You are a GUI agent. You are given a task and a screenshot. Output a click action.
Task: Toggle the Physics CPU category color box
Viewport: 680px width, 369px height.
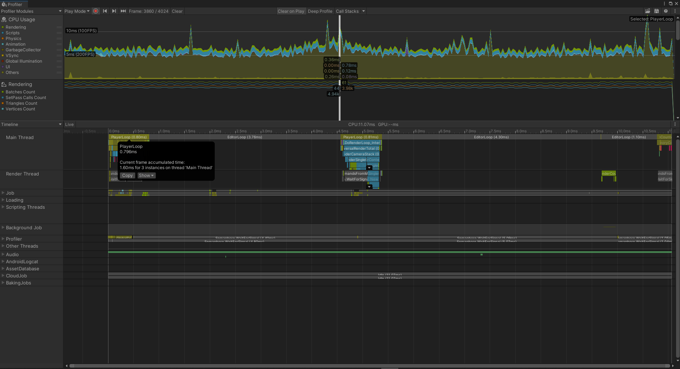(x=3, y=39)
